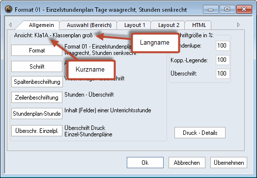Click the Format button

(37, 51)
